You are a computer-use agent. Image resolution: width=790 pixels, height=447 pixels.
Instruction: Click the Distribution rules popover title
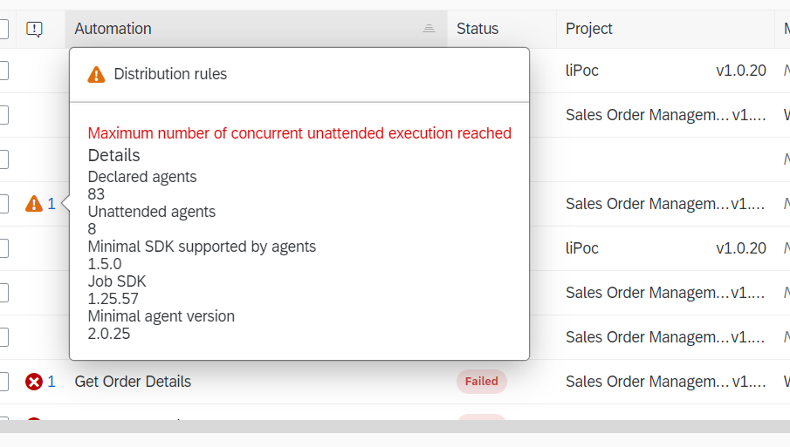(x=170, y=75)
